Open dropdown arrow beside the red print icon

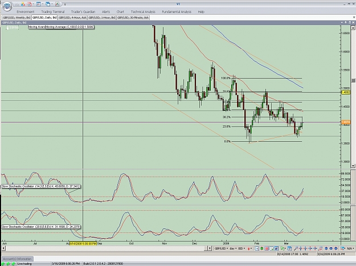point(34,4)
